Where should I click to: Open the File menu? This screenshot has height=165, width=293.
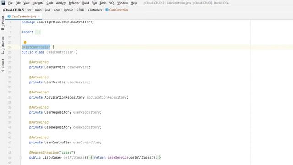pyautogui.click(x=10, y=3)
